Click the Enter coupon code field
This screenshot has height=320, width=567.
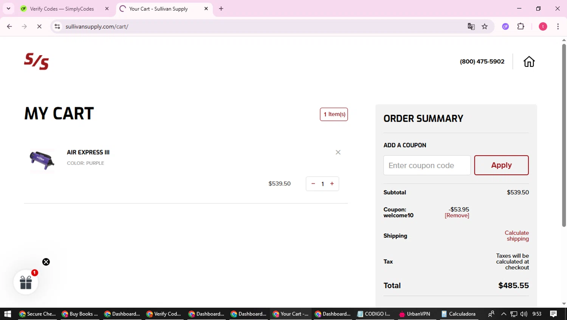(x=427, y=165)
